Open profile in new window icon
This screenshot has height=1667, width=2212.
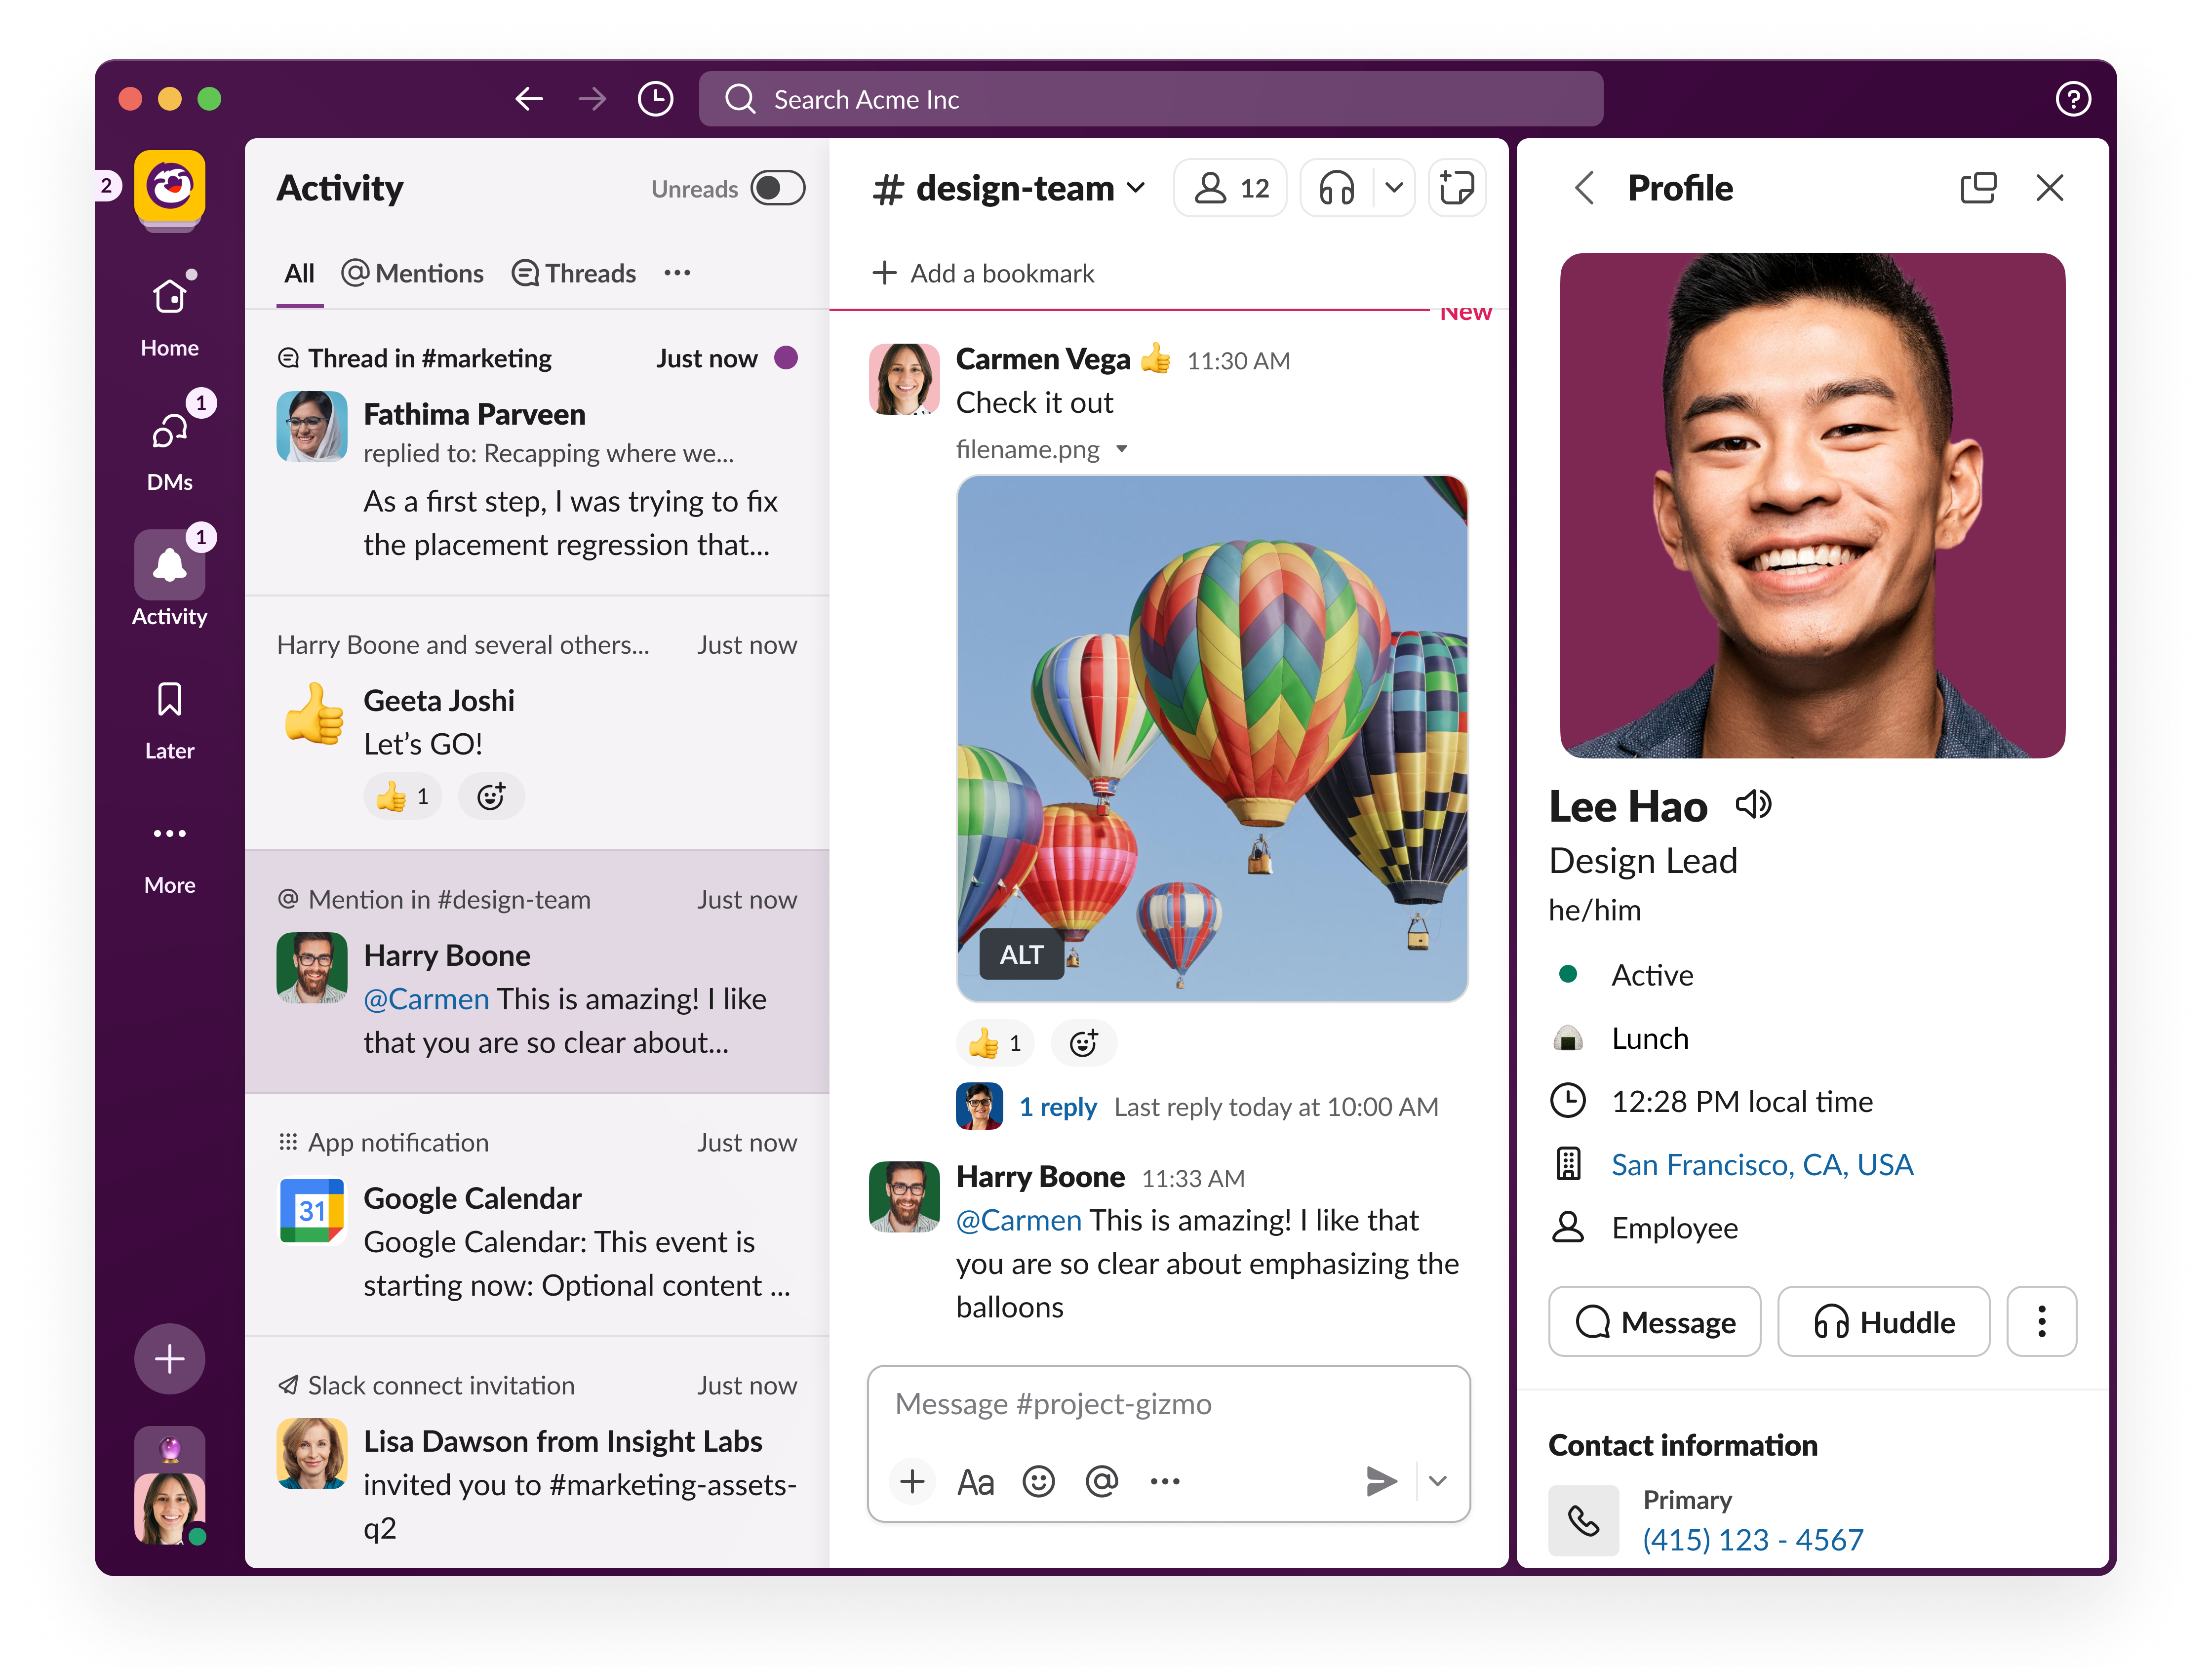pyautogui.click(x=1977, y=188)
